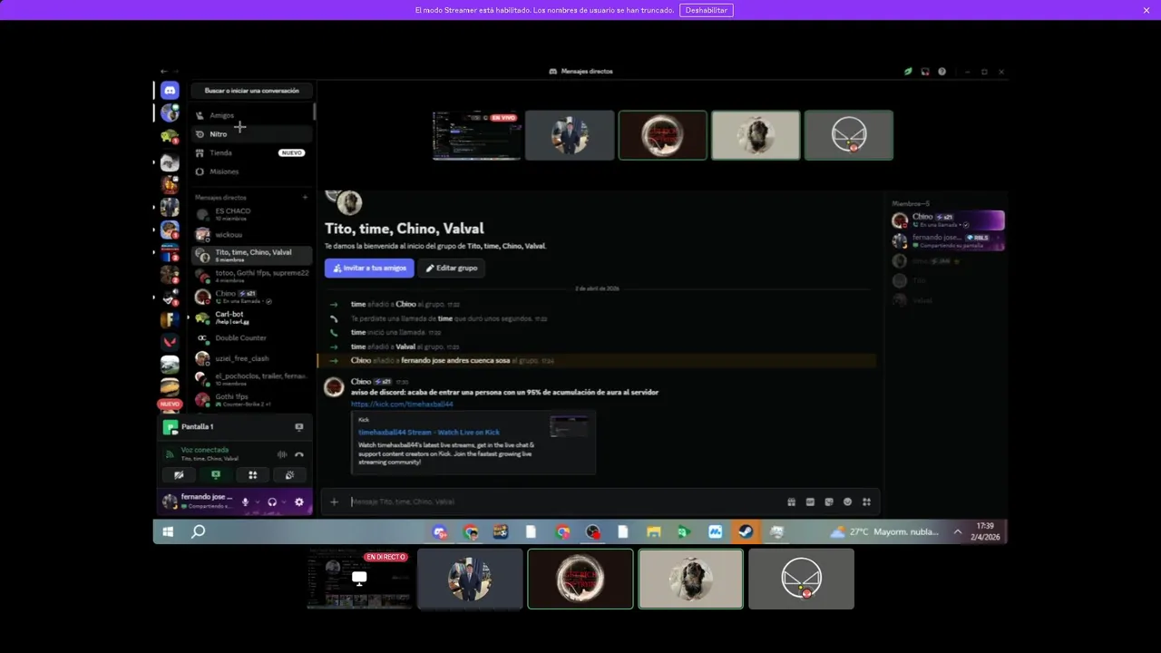This screenshot has height=653, width=1161.
Task: Click the fernando jose user panel avatar
Action: [170, 502]
